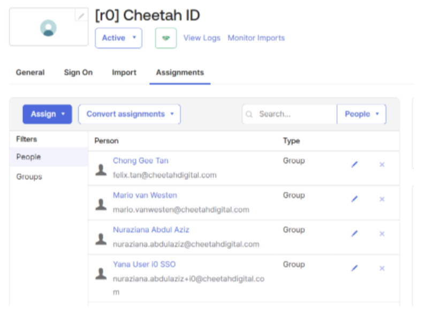Open Convert assignments dropdown
425x317 pixels.
click(x=130, y=114)
